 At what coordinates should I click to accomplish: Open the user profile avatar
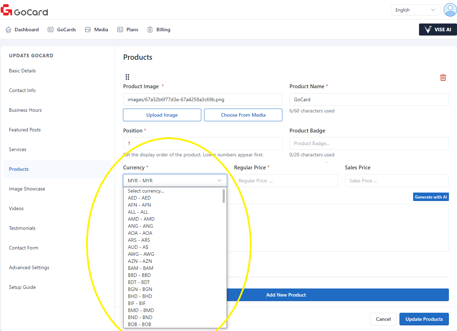[450, 10]
